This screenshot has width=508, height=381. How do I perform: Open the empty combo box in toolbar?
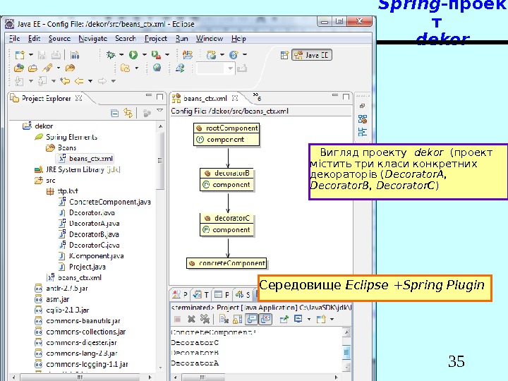(x=215, y=68)
